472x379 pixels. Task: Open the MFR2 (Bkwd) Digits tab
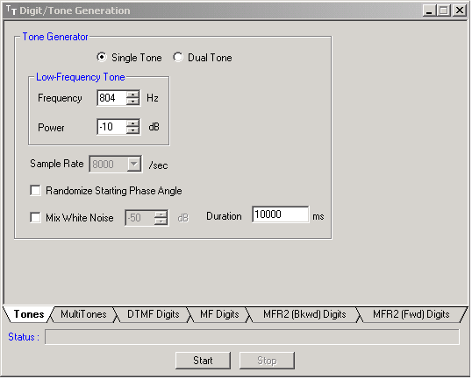click(x=304, y=314)
